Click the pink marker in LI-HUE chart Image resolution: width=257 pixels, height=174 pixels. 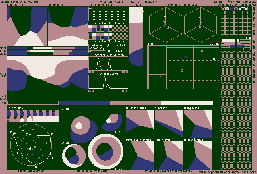pyautogui.click(x=202, y=51)
